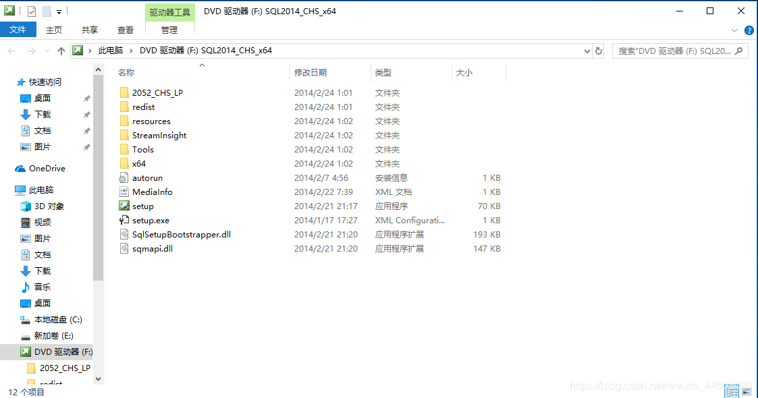Click the 147 KB size of sqmapi.dll
758x398 pixels.
(487, 249)
